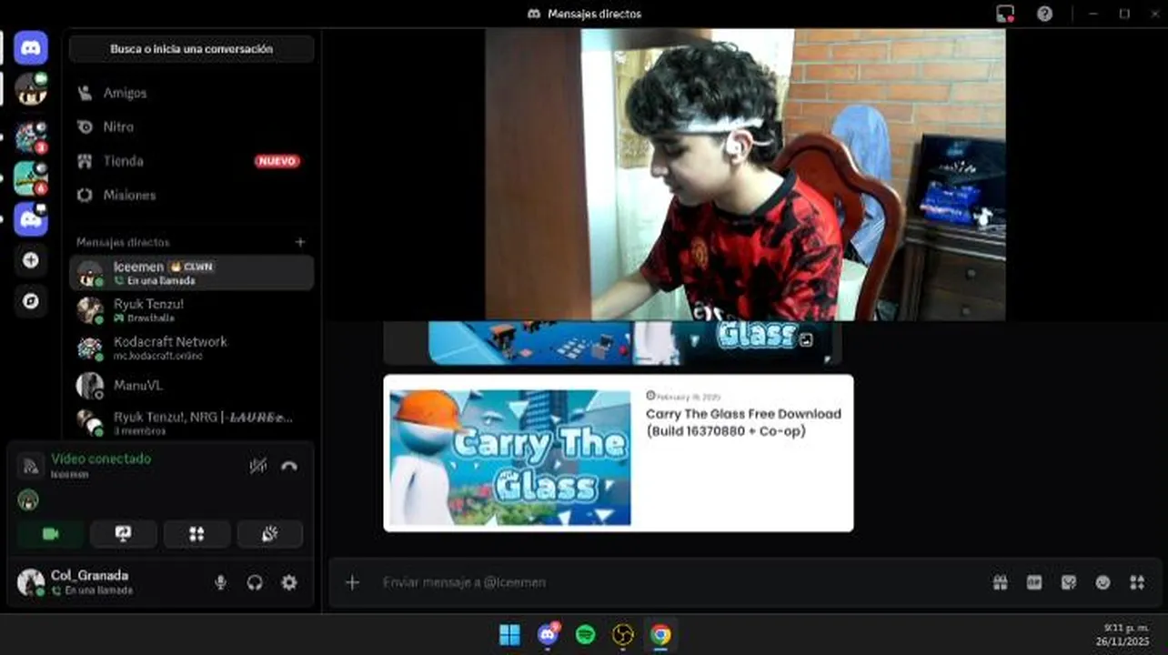Open the Windows Start menu
Image resolution: width=1168 pixels, height=655 pixels.
point(509,634)
